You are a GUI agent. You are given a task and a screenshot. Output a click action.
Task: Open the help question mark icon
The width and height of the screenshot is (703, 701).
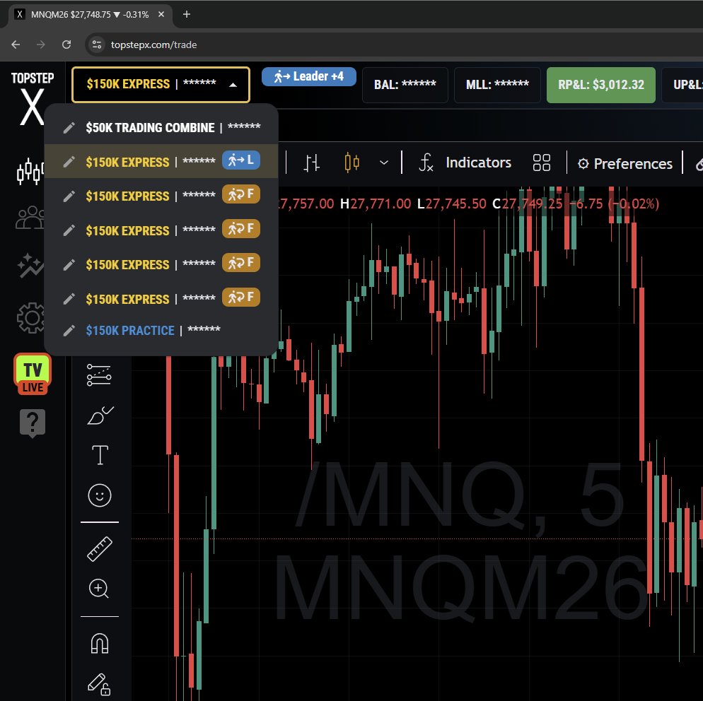pyautogui.click(x=33, y=423)
